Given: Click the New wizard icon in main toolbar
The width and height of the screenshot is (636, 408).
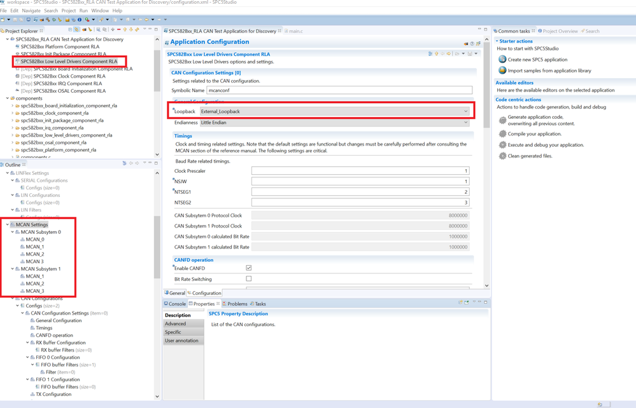Looking at the screenshot, I should coord(3,20).
